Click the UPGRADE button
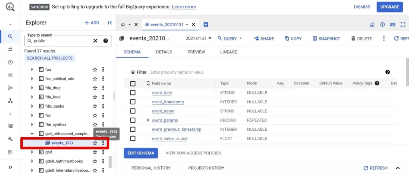This screenshot has width=409, height=174. (390, 7)
